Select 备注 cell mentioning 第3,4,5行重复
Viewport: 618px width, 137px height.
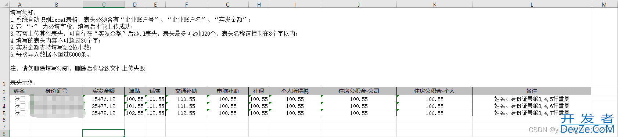532,99
